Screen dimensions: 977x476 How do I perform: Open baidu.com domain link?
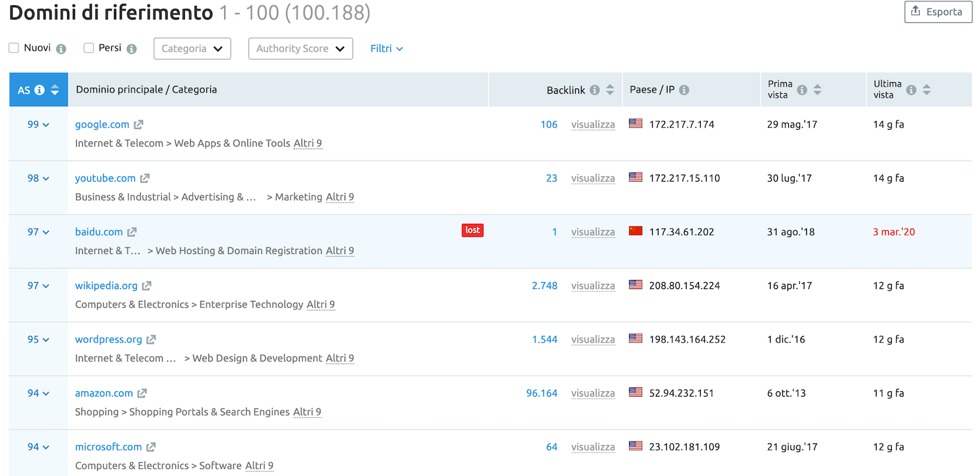tap(99, 232)
